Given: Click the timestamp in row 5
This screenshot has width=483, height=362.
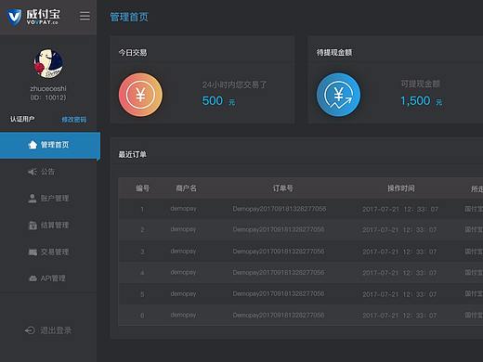Looking at the screenshot, I should 399,294.
